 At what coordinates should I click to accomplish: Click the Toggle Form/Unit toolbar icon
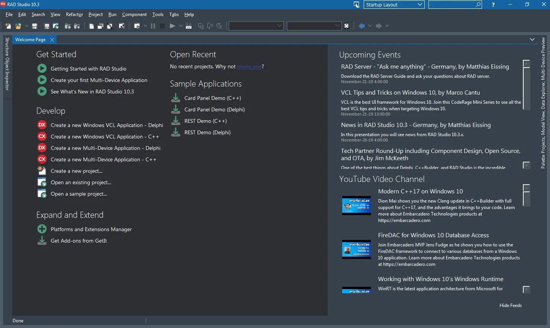110,26
